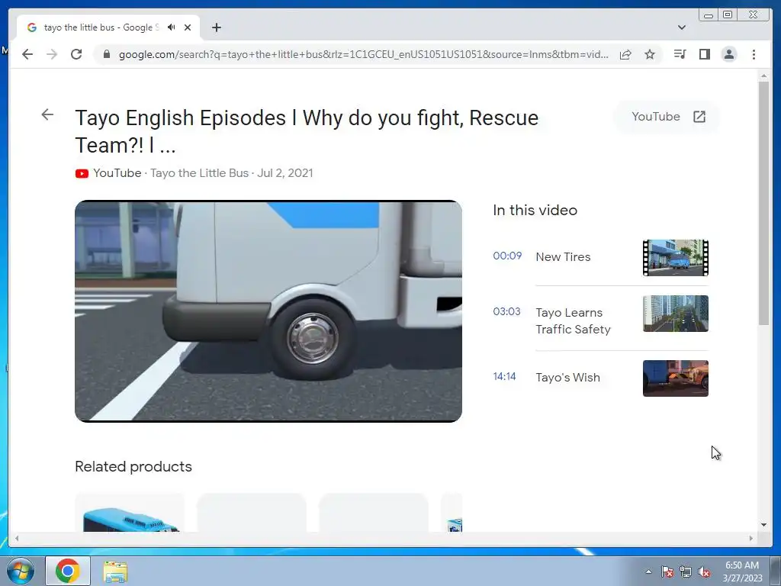Image resolution: width=781 pixels, height=586 pixels.
Task: Open the New Tires chapter thumbnail
Action: pos(676,258)
